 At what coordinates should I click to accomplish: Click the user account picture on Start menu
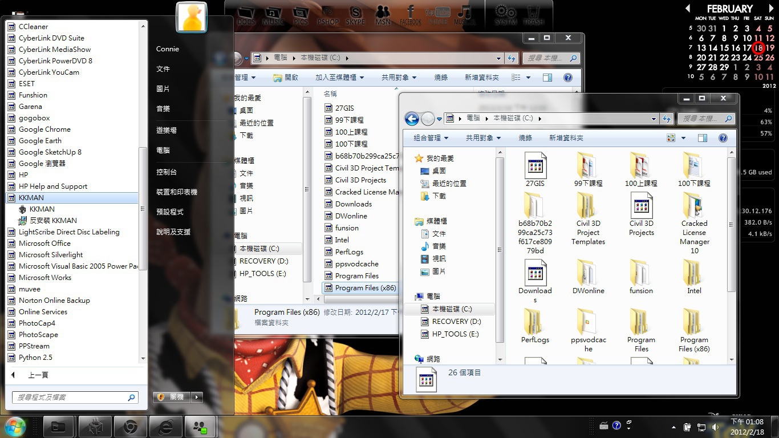click(191, 17)
